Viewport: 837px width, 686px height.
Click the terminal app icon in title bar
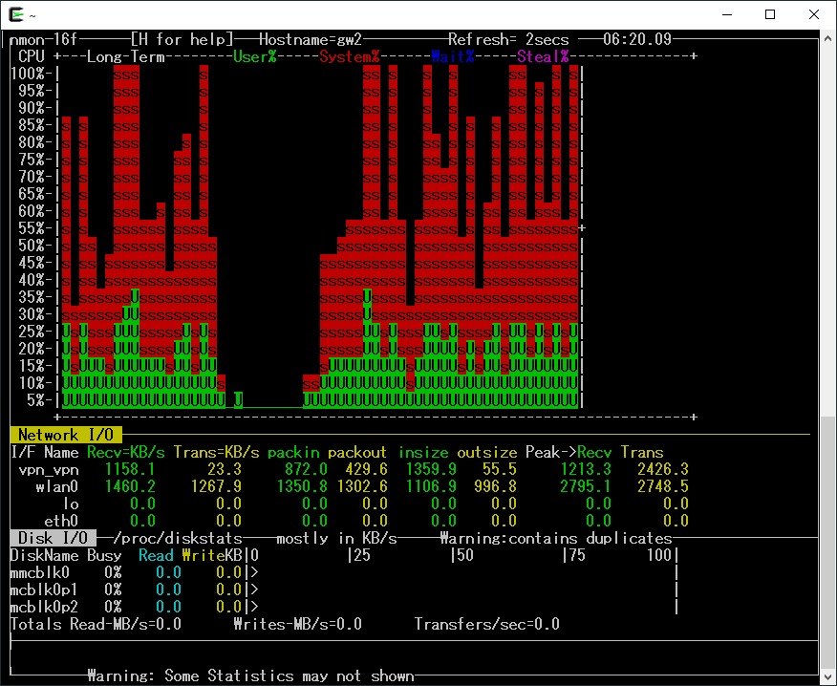point(16,15)
